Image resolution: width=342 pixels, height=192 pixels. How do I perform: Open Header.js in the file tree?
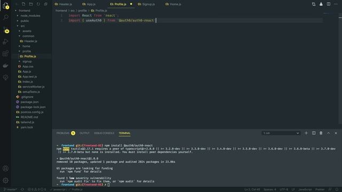click(x=30, y=41)
